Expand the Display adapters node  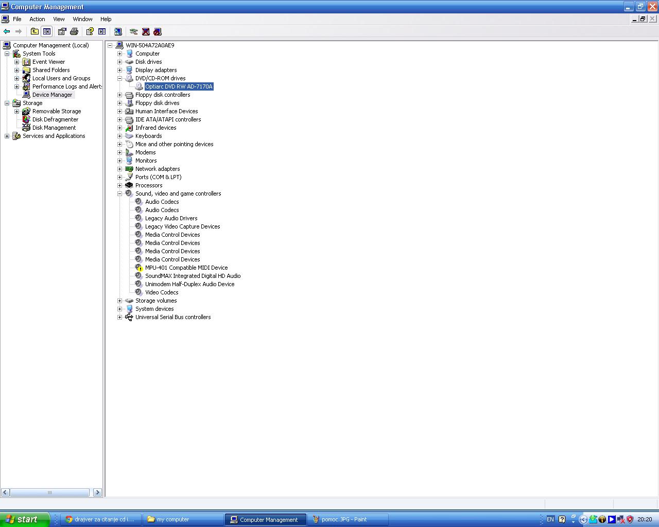tap(120, 70)
